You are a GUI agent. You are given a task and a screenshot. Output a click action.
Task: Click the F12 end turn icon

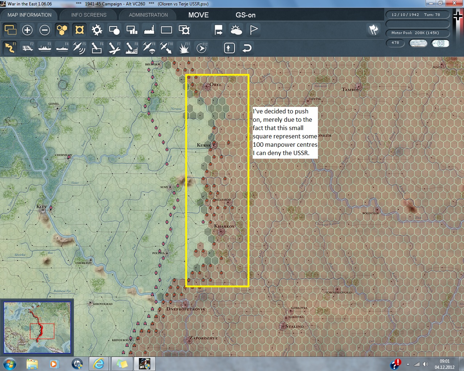(x=202, y=48)
